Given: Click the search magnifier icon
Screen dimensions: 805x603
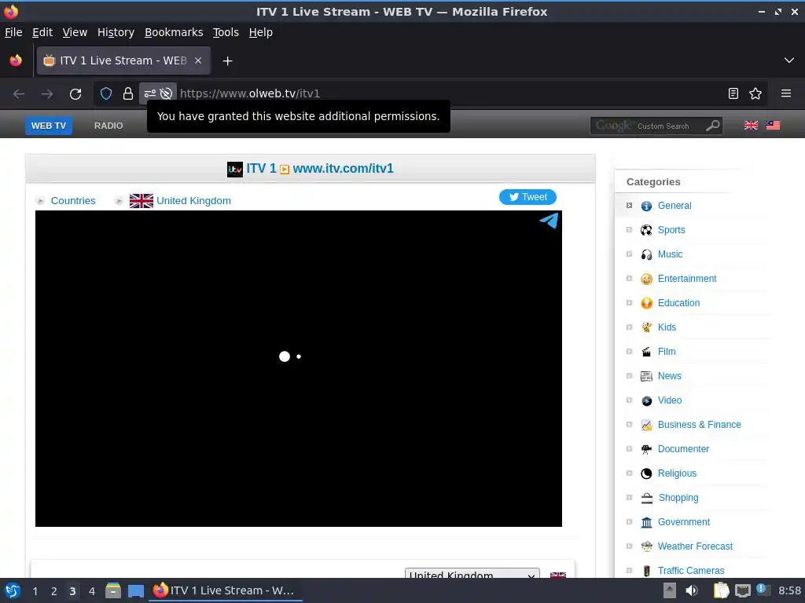Looking at the screenshot, I should [x=712, y=125].
